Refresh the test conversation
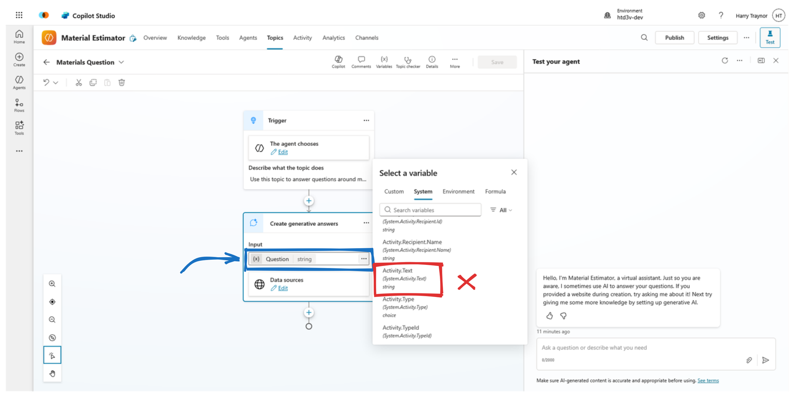Screen dimensions: 794x397 (725, 61)
